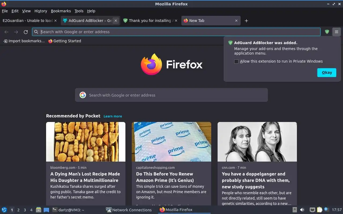
Task: Click the back navigation arrow
Action: (6, 32)
